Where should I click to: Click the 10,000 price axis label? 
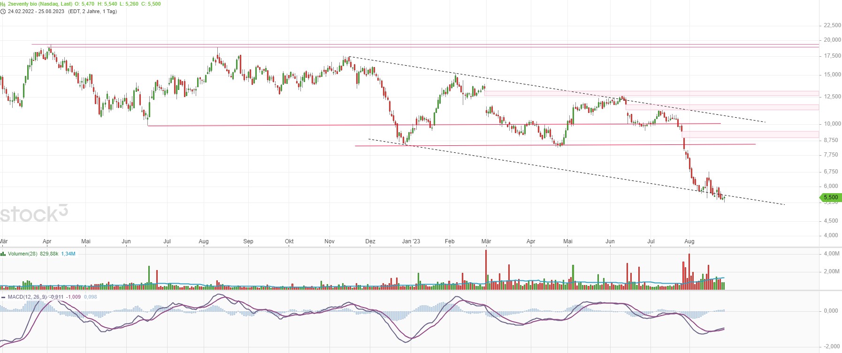pyautogui.click(x=832, y=124)
